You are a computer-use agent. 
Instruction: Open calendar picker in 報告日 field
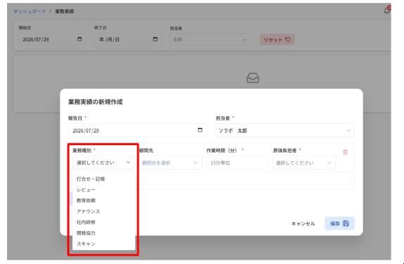pos(200,130)
